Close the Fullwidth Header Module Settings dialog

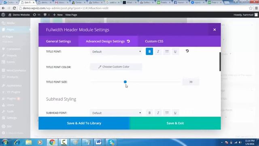[214, 30]
